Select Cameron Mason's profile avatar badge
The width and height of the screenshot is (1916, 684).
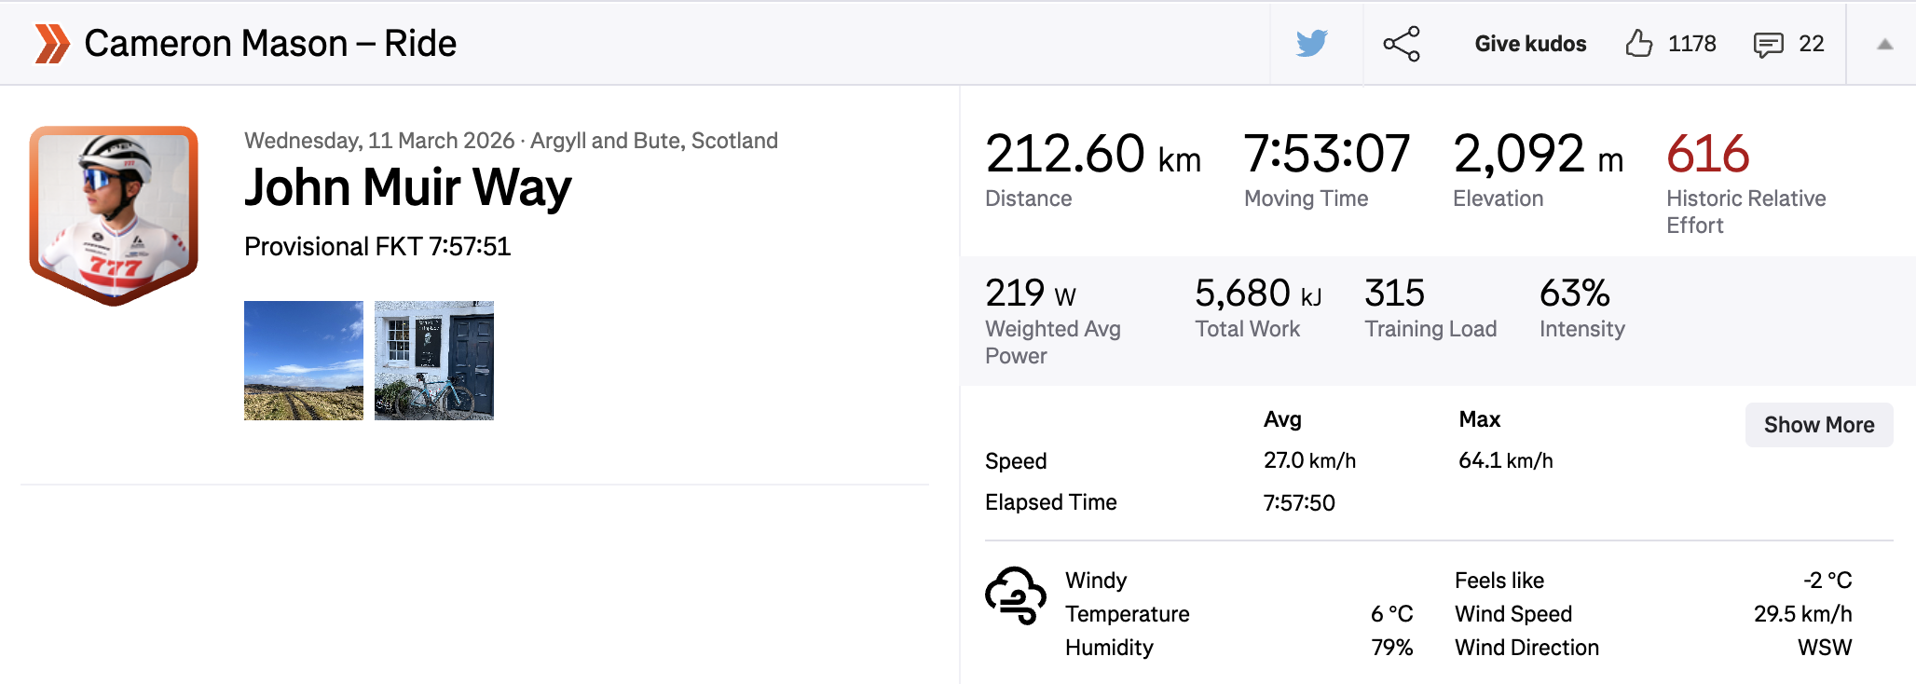pyautogui.click(x=115, y=204)
